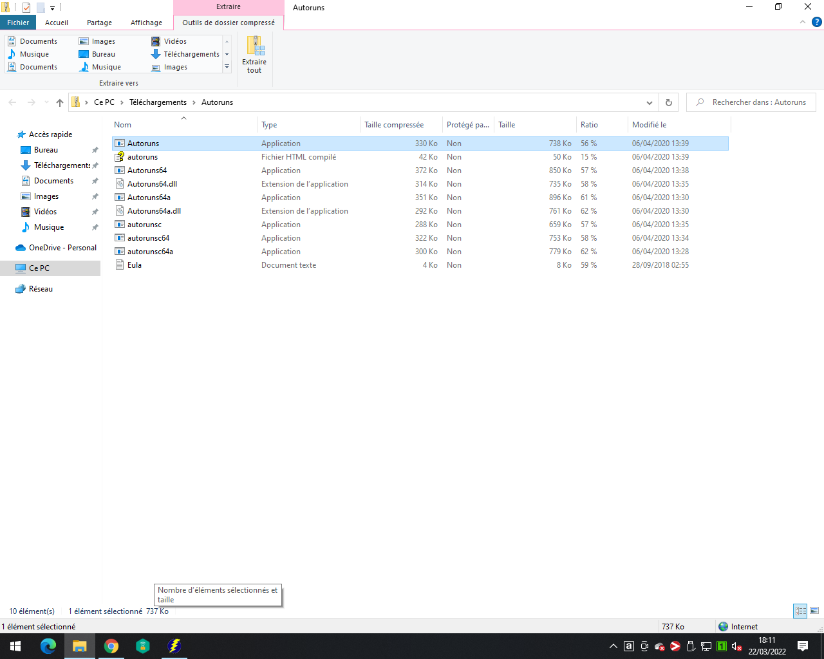Select the Autoruns64 application file
This screenshot has width=824, height=659.
pos(420,171)
